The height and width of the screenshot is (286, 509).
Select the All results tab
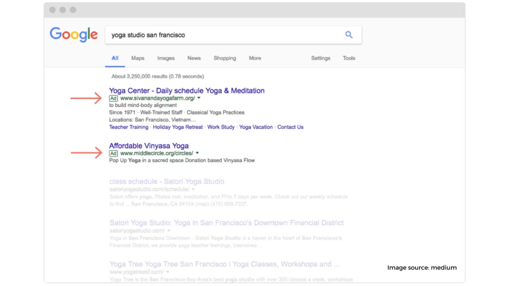[115, 58]
